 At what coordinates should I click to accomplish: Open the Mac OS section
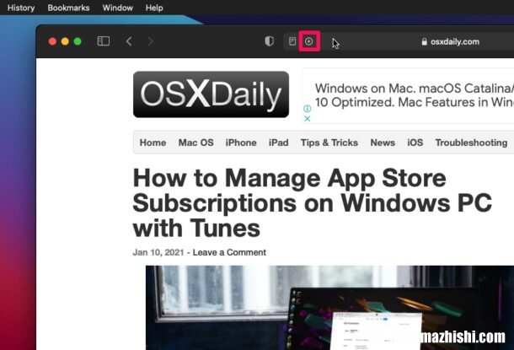[x=195, y=143]
